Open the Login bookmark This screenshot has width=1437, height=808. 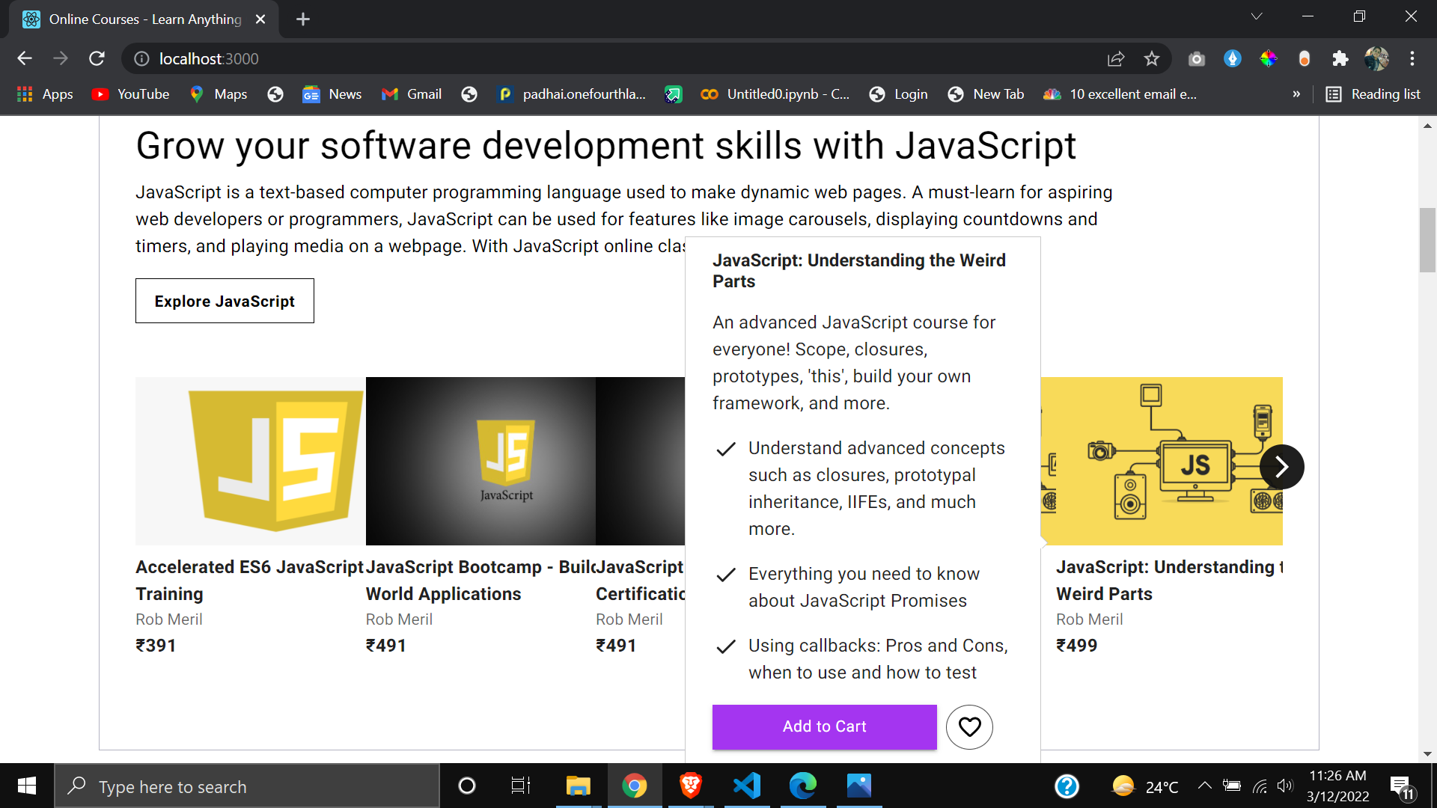[898, 94]
